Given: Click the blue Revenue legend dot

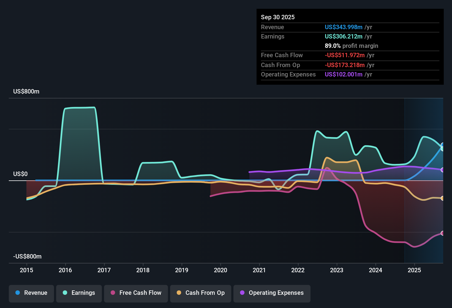Looking at the screenshot, I should 18,293.
